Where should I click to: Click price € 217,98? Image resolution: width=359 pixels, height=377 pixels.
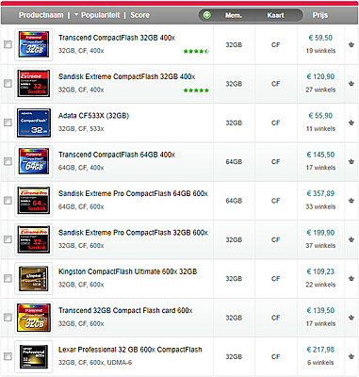(320, 350)
